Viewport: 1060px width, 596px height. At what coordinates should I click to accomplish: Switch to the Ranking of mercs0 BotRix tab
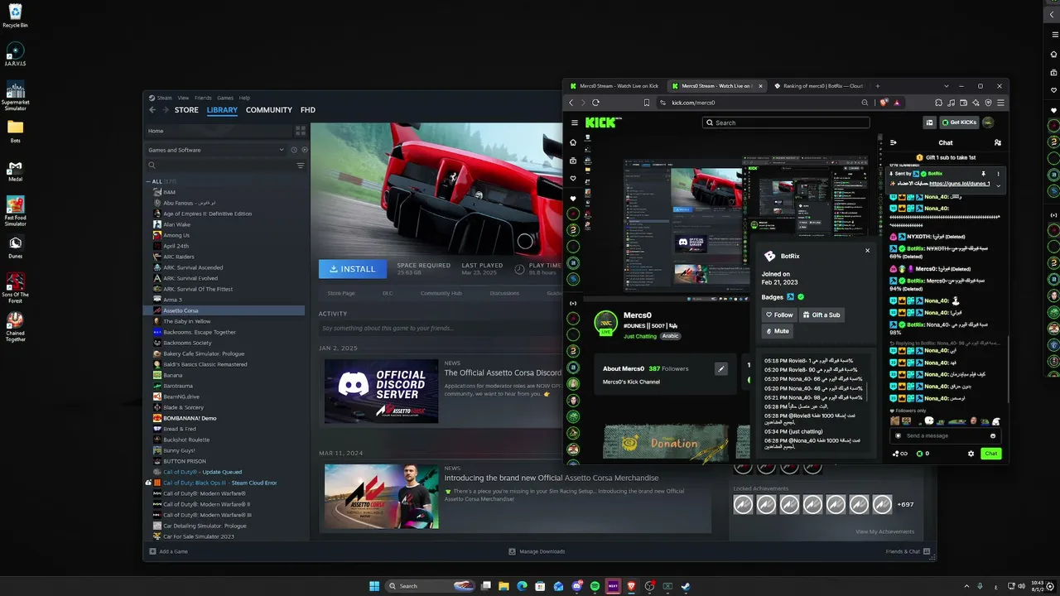tap(819, 86)
